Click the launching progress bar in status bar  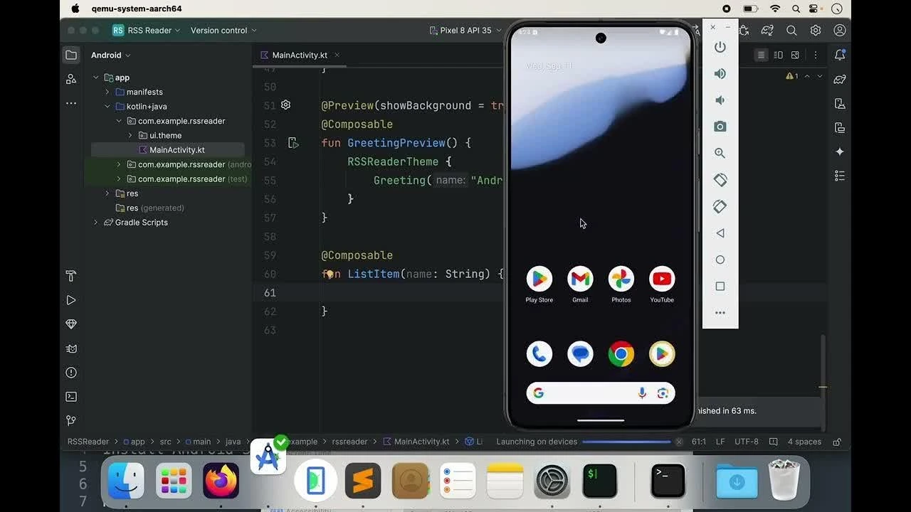click(626, 442)
